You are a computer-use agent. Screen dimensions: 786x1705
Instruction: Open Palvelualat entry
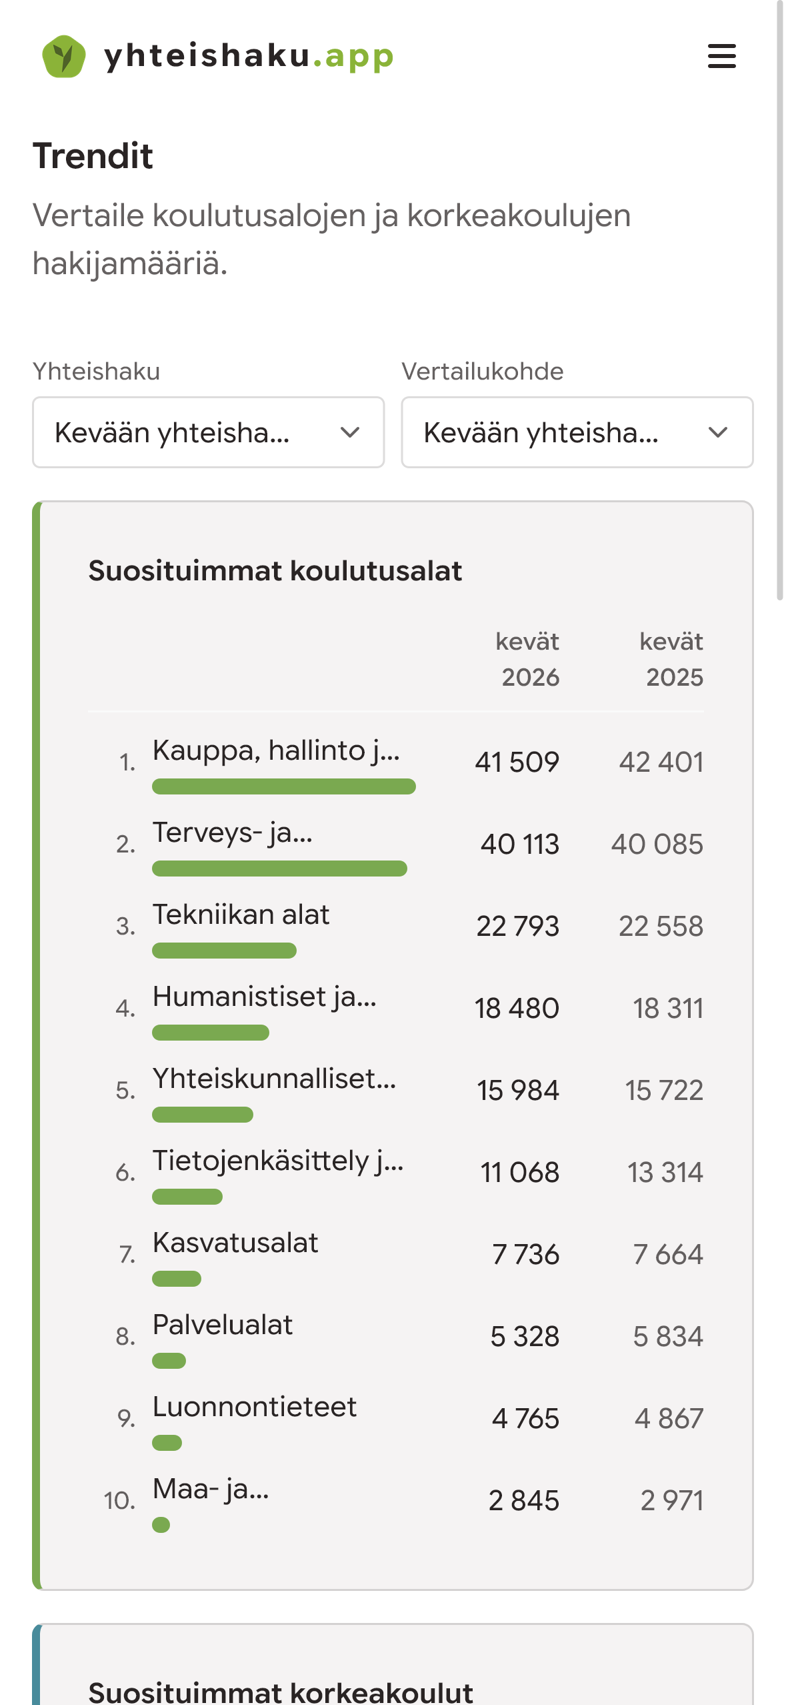[396, 1336]
